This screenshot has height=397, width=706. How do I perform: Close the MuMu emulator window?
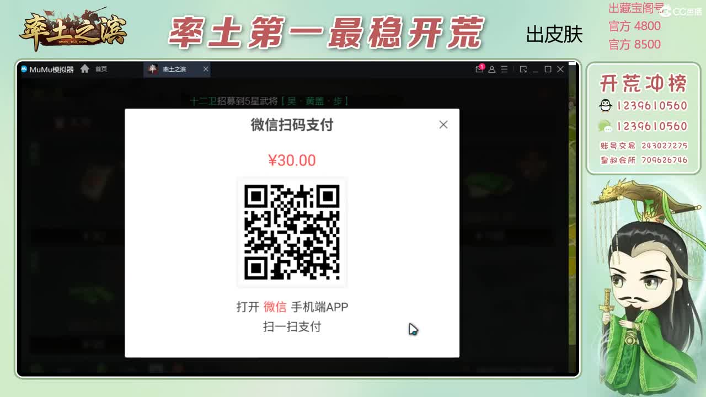coord(560,69)
